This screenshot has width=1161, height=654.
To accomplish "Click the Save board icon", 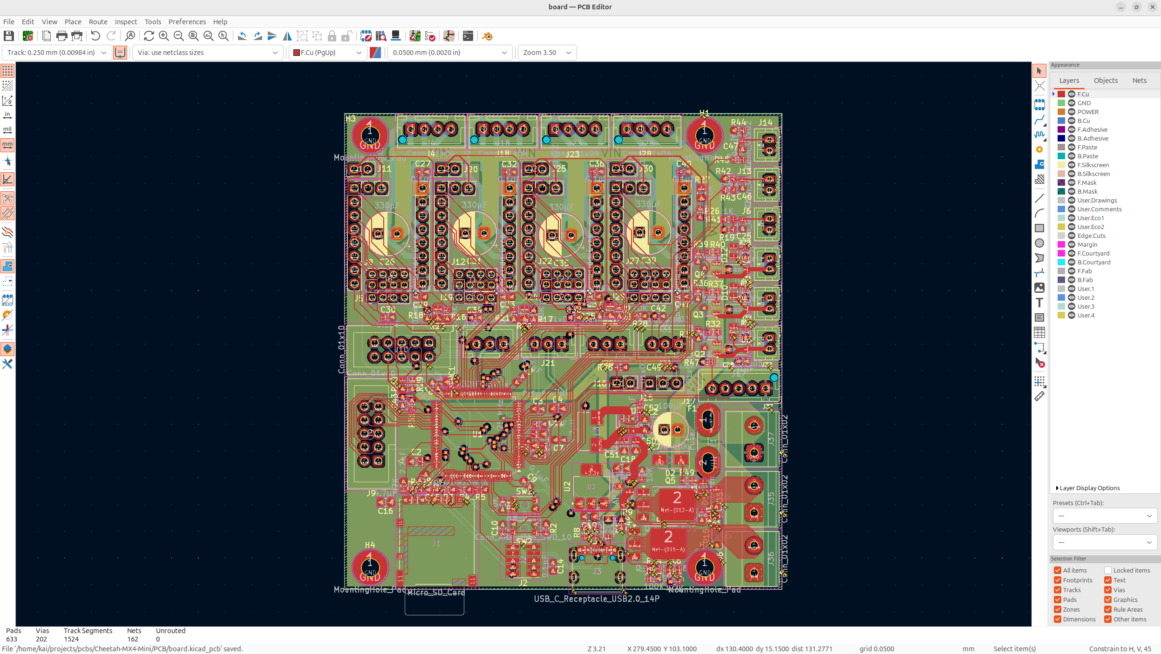I will (x=8, y=36).
